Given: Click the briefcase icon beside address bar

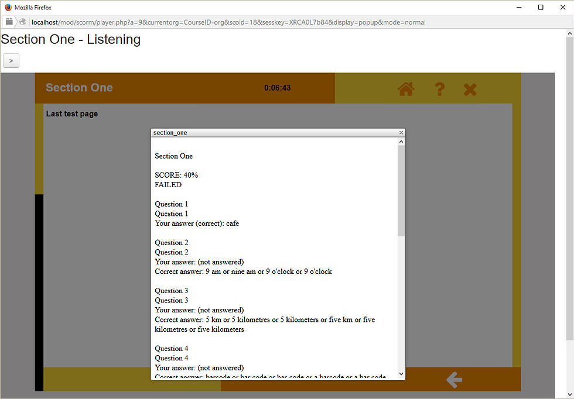Looking at the screenshot, I should [x=9, y=22].
